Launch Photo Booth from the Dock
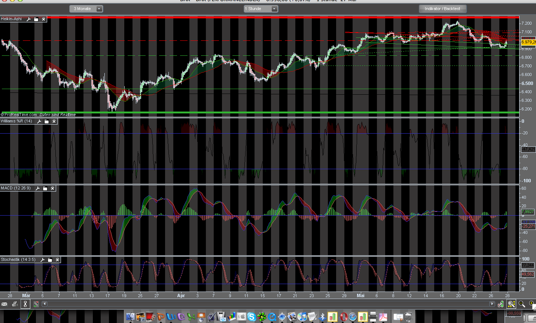 click(151, 317)
